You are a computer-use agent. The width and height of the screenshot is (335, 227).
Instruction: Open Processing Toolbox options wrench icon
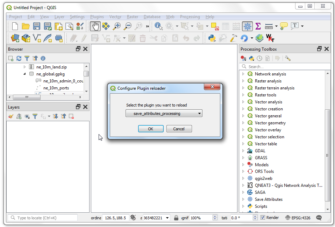(x=287, y=58)
